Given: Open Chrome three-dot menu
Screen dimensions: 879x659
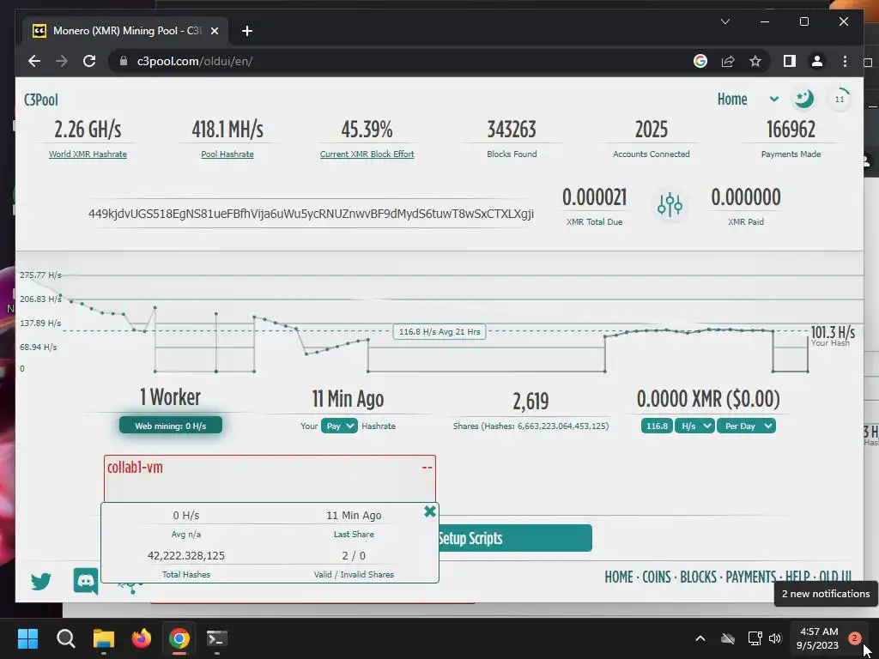Looking at the screenshot, I should (845, 61).
